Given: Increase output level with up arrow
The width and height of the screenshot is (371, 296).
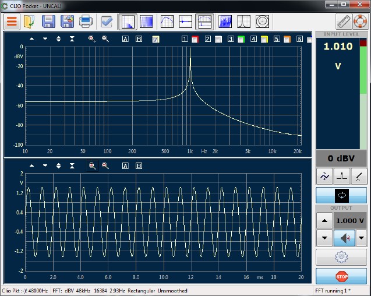Looking at the screenshot, I should coord(324,221).
